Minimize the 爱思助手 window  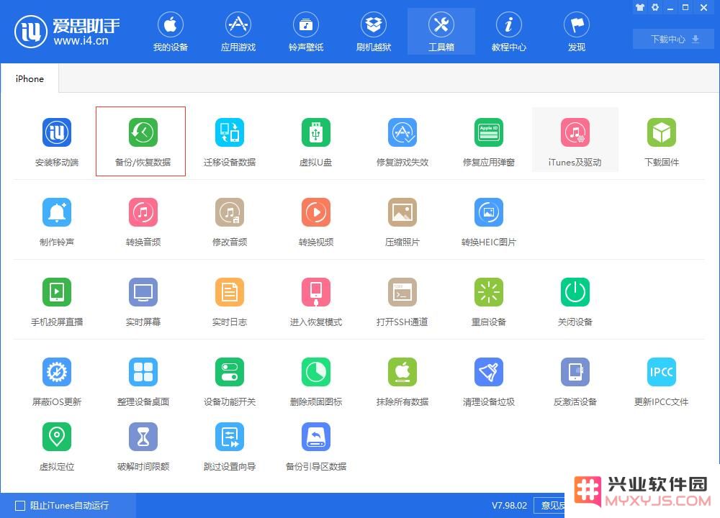click(x=670, y=7)
